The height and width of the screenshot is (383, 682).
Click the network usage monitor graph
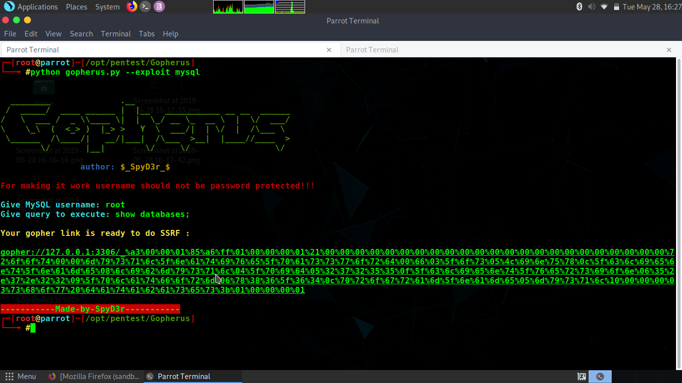(290, 6)
